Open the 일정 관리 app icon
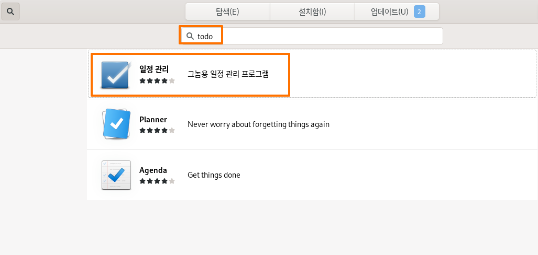Viewport: 538px width, 255px height. click(x=116, y=74)
